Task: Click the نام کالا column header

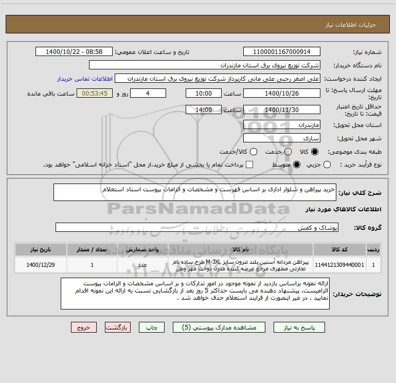Action: click(241, 250)
